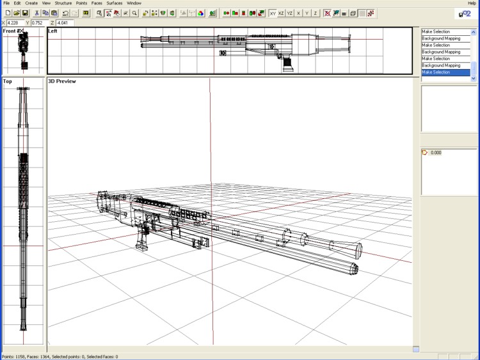Toggle the XZ plane constraint
Screen dimensions: 480x360
282,13
